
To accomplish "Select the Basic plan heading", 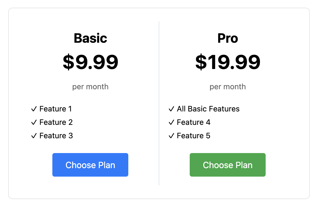I will tap(90, 38).
